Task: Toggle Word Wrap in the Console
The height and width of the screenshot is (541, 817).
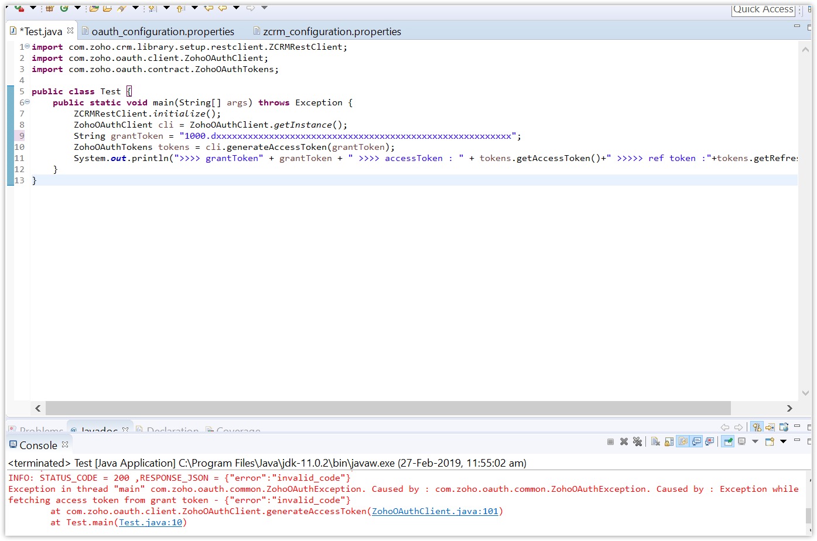Action: (x=683, y=441)
